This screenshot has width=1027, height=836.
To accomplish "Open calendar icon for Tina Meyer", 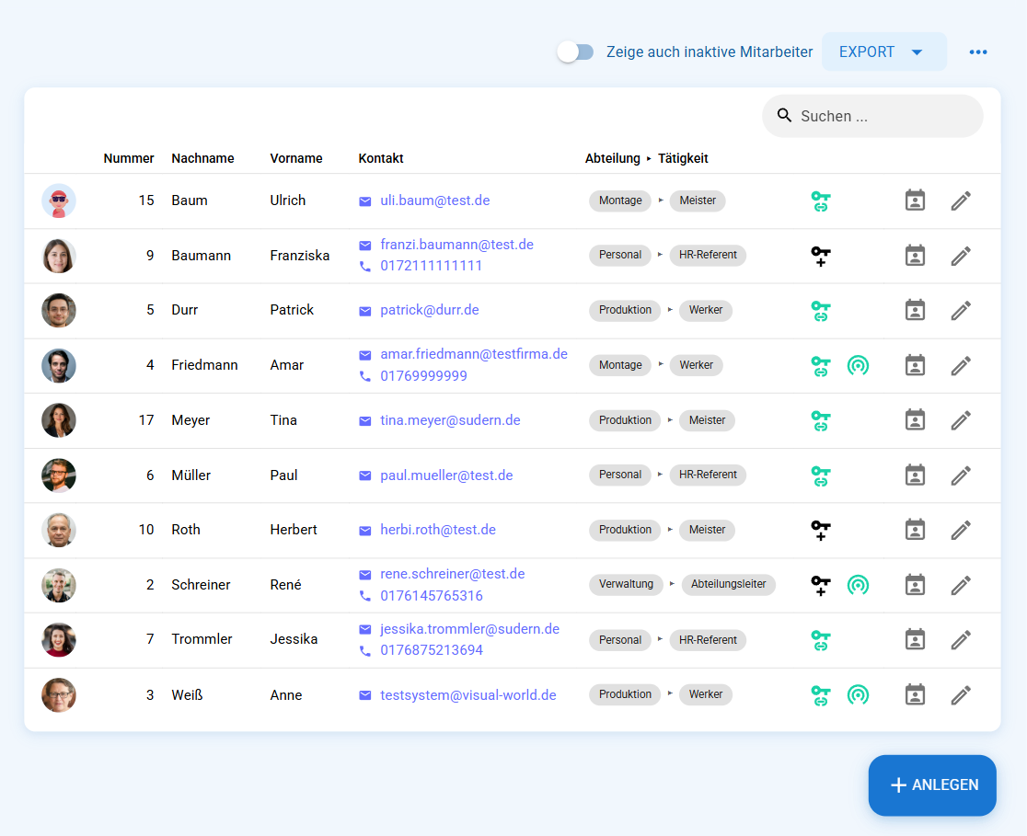I will (915, 420).
